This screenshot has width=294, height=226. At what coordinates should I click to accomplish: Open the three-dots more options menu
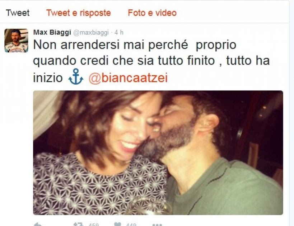[x=157, y=225]
